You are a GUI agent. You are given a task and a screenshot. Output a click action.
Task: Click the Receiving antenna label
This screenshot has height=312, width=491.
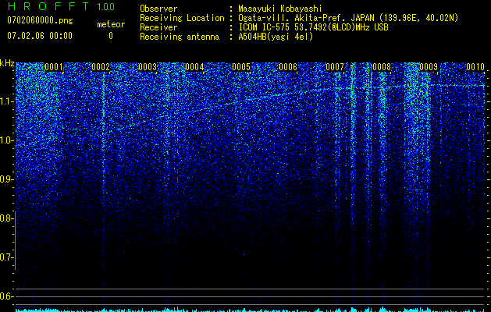coord(180,37)
